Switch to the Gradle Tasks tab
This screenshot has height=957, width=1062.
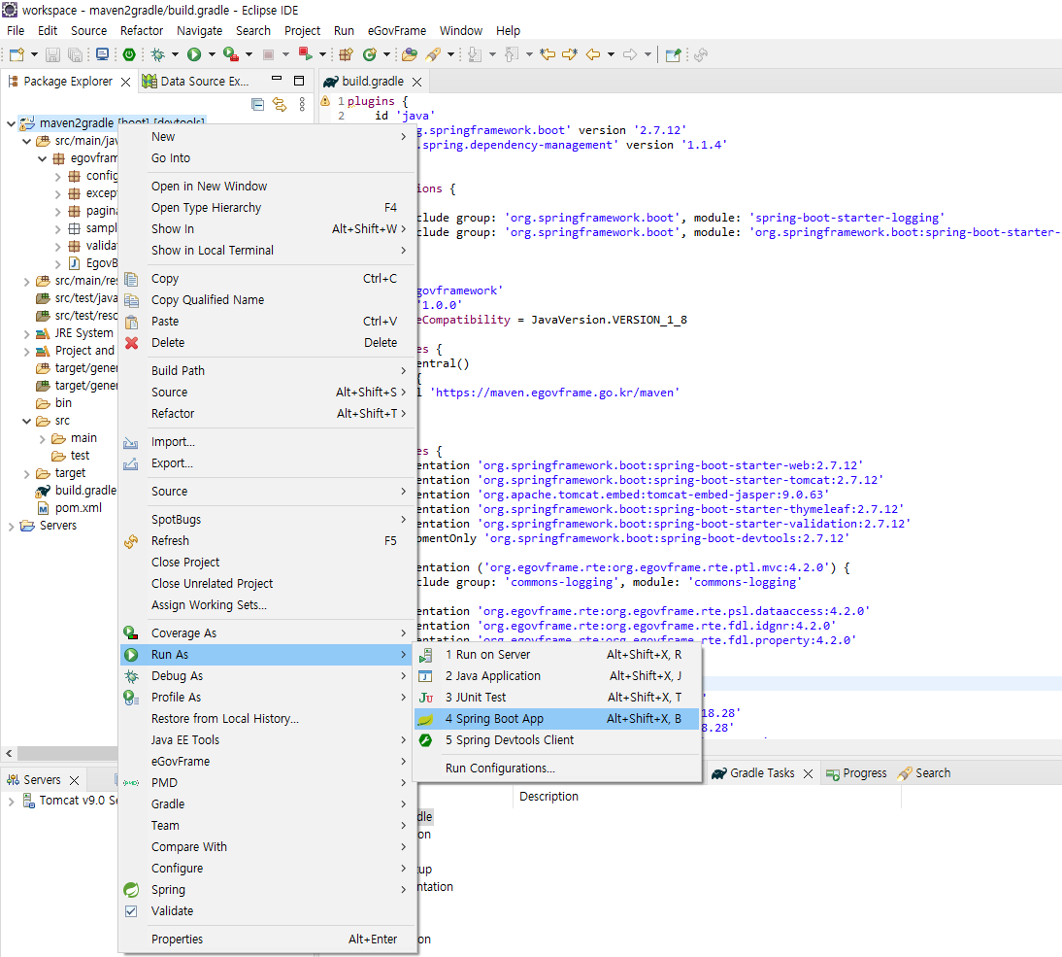[x=761, y=773]
